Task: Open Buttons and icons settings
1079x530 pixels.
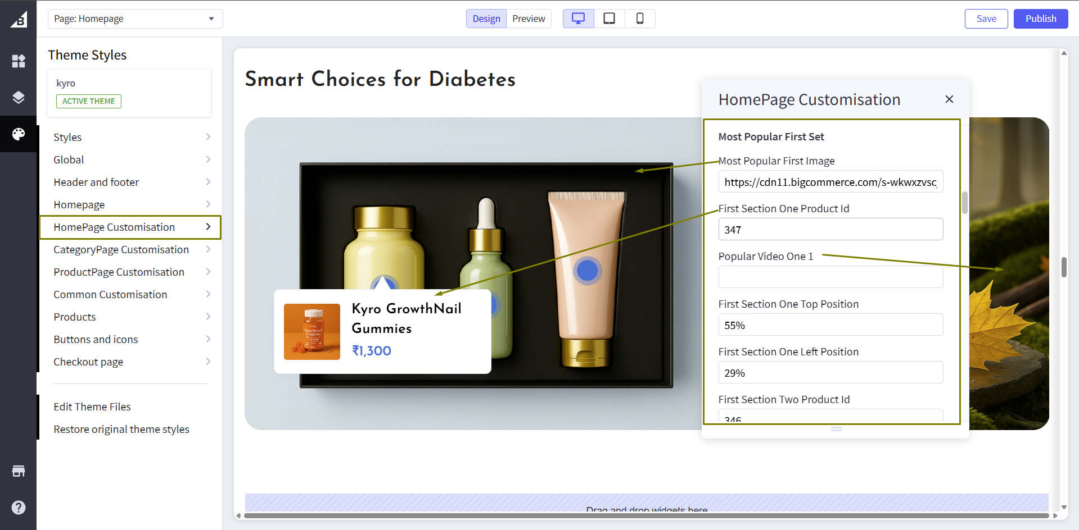Action: click(x=130, y=339)
